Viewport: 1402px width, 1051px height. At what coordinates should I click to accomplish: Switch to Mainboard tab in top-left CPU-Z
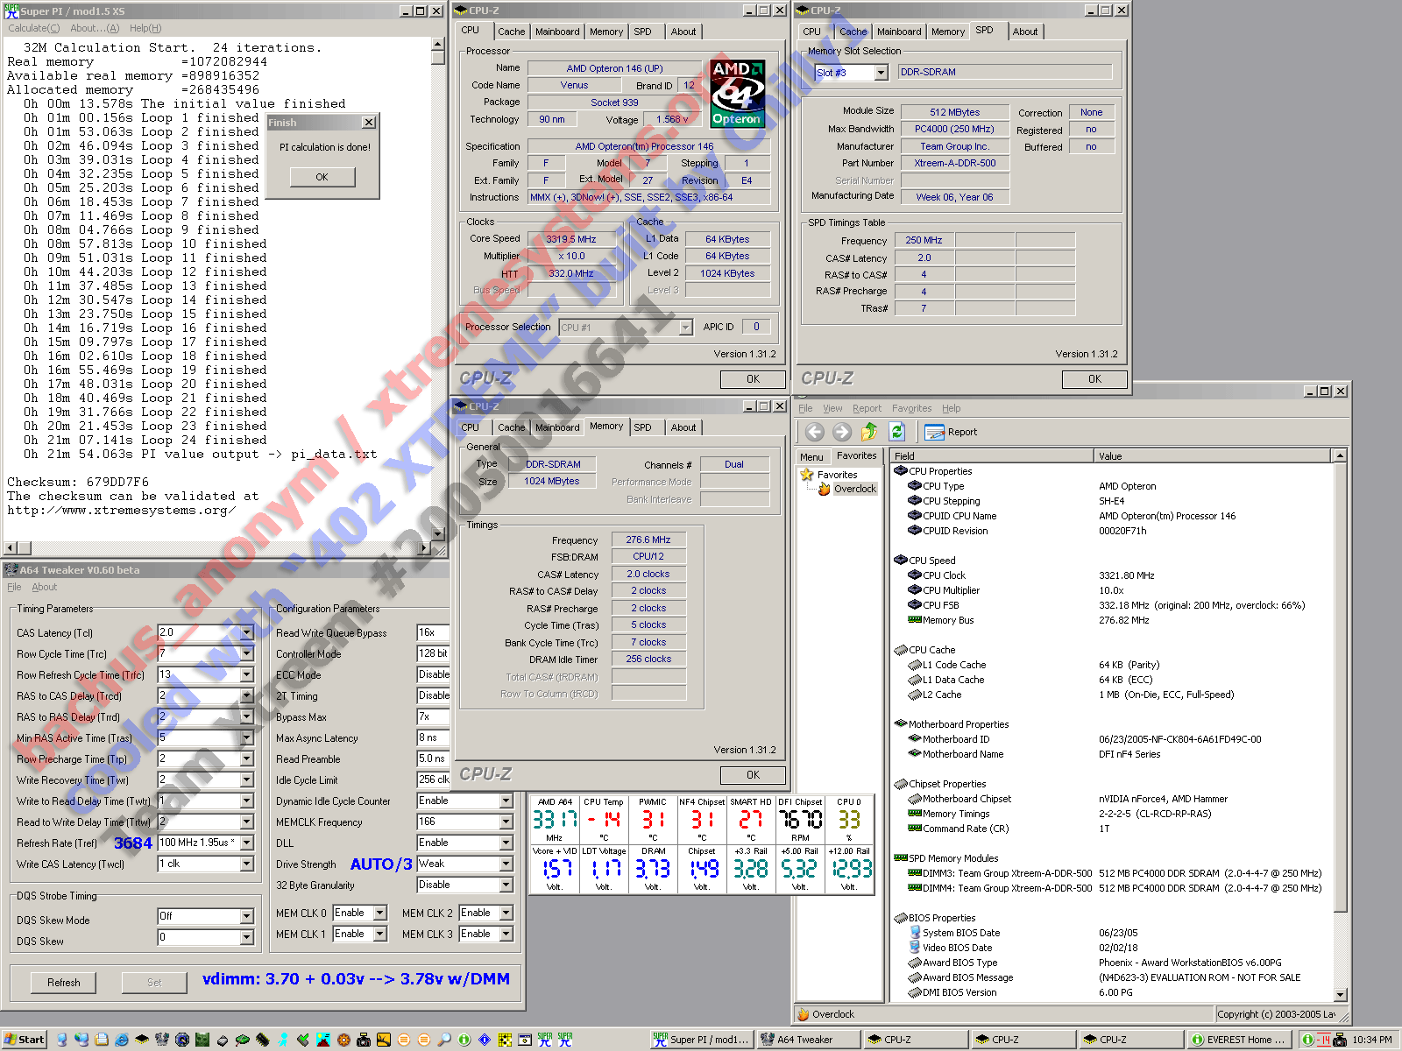point(557,32)
